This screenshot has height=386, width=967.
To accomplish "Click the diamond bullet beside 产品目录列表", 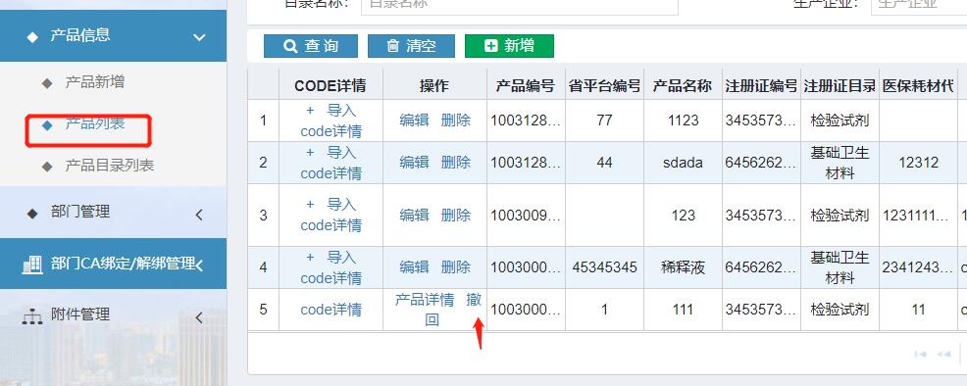I will pos(47,167).
